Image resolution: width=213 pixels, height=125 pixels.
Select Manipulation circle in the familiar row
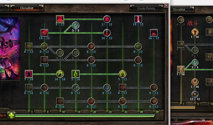[x=154, y=88]
